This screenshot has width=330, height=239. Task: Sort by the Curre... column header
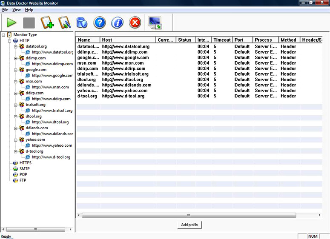coord(166,40)
